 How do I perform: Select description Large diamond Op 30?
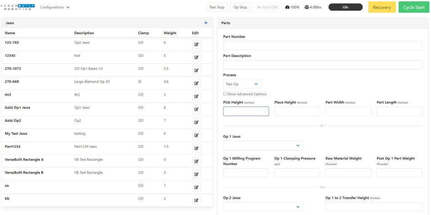click(92, 82)
